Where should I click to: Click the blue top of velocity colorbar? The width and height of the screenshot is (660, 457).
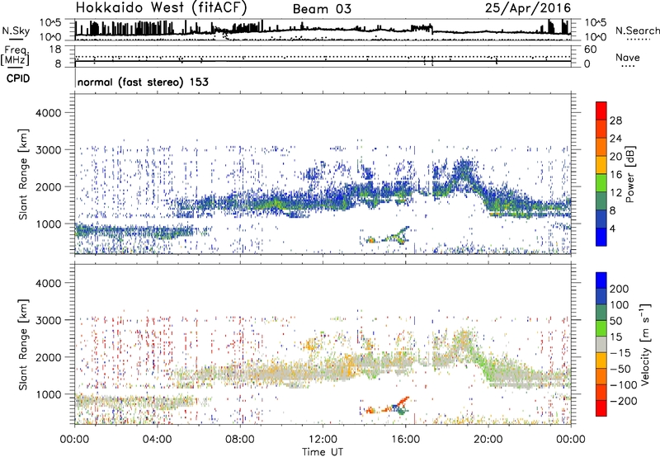click(x=601, y=280)
